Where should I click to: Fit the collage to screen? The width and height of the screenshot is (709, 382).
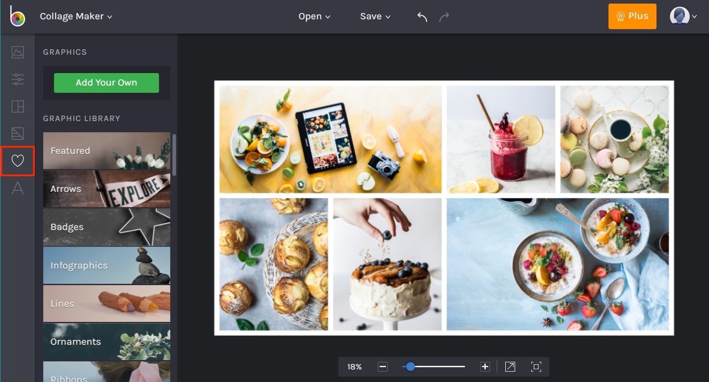[536, 366]
